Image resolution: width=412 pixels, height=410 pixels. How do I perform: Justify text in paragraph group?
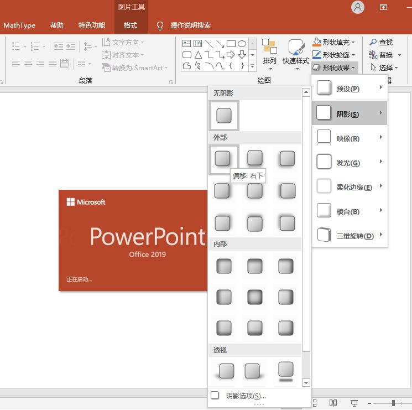coord(53,63)
